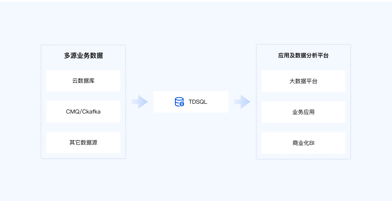
Task: Click the TDSQL database cylinder icon
Action: pyautogui.click(x=178, y=101)
